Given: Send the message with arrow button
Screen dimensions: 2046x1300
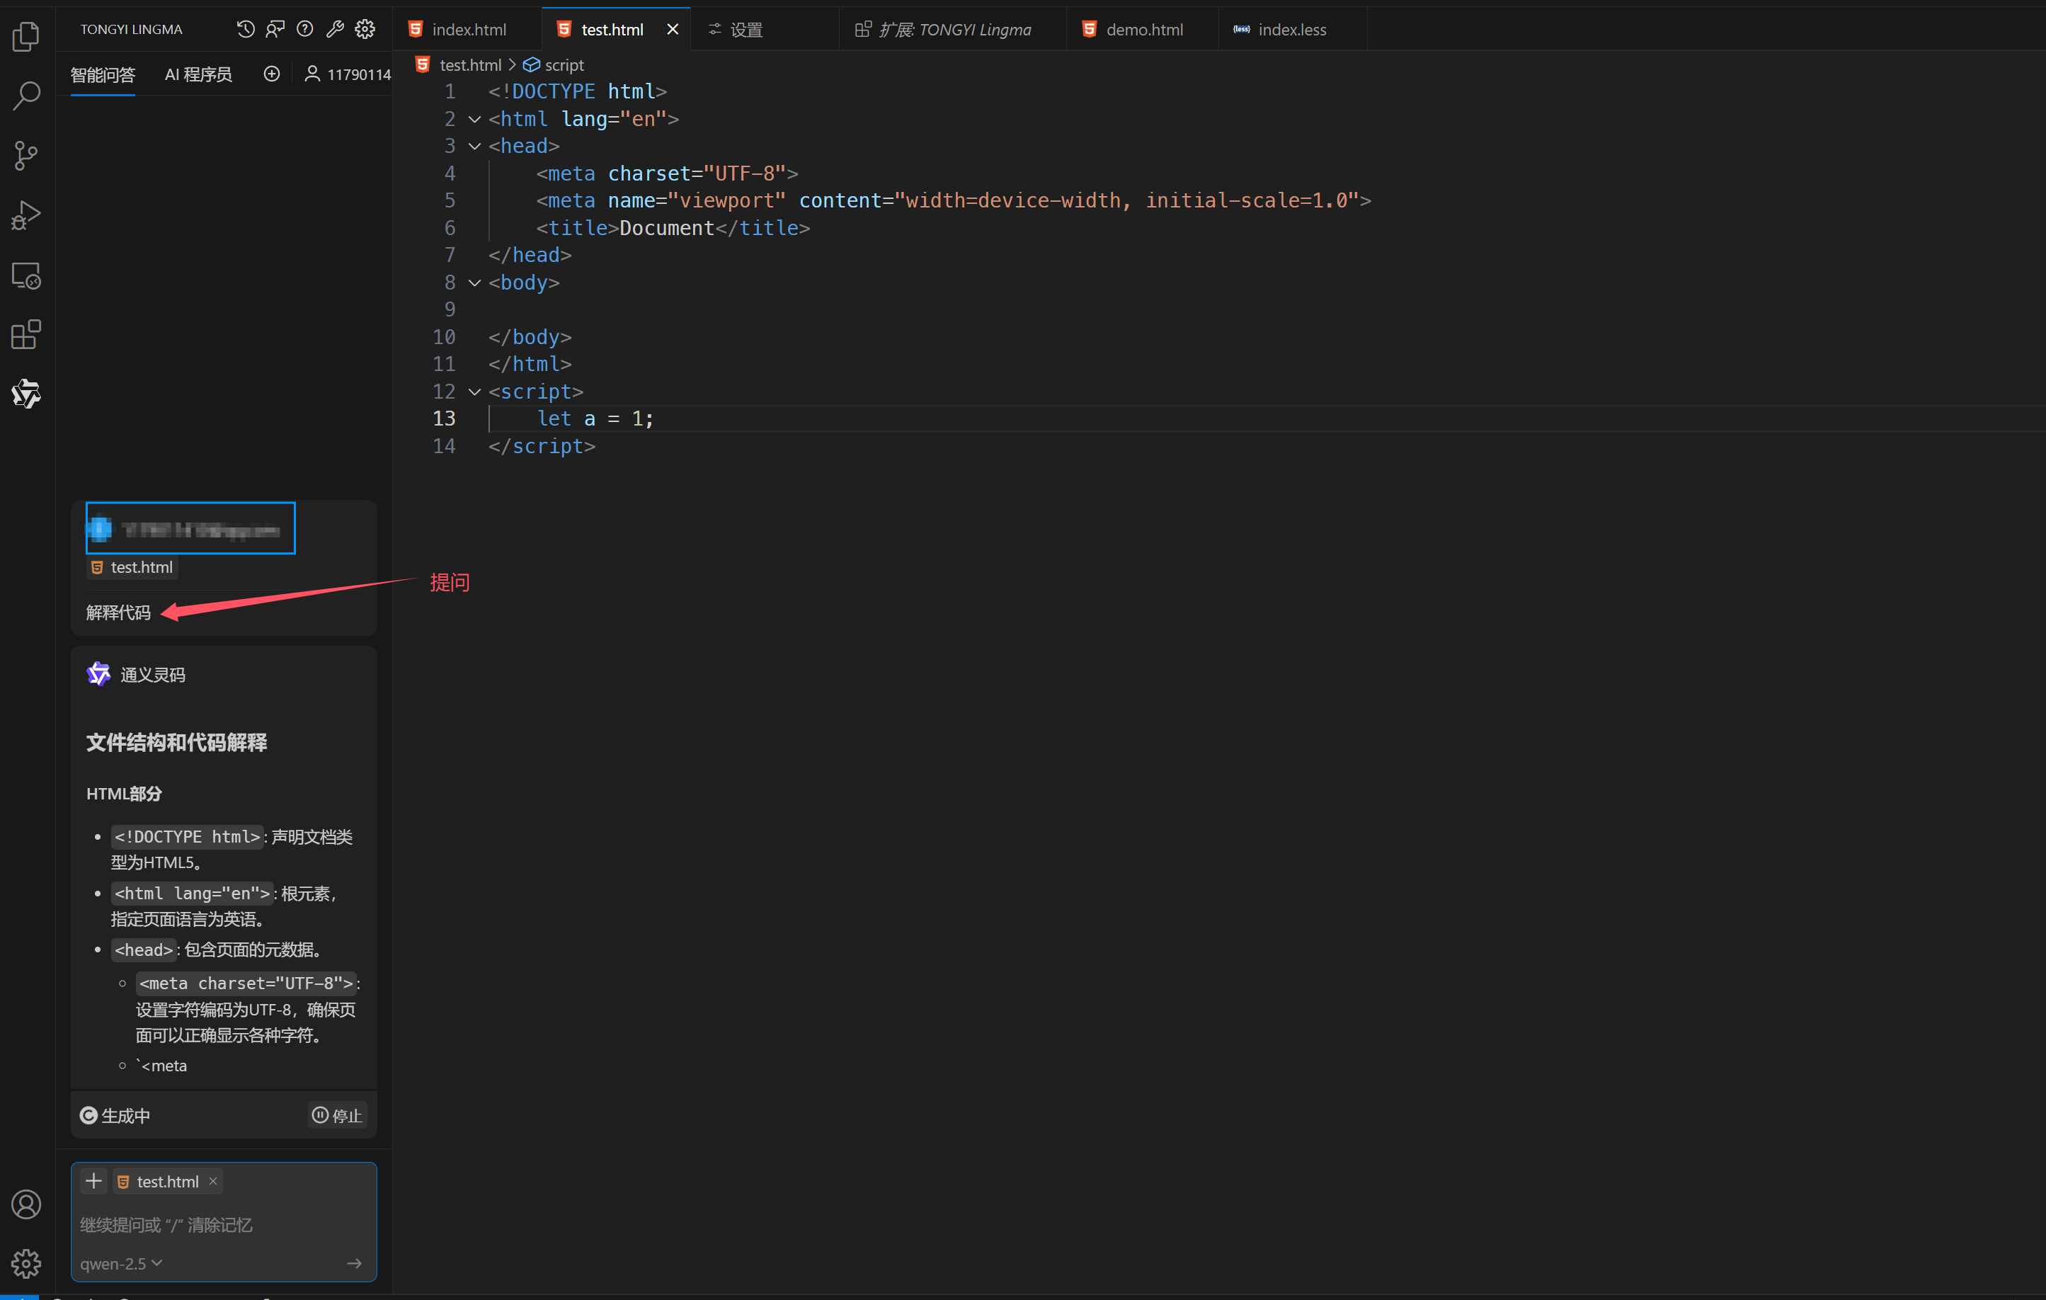Looking at the screenshot, I should (354, 1263).
